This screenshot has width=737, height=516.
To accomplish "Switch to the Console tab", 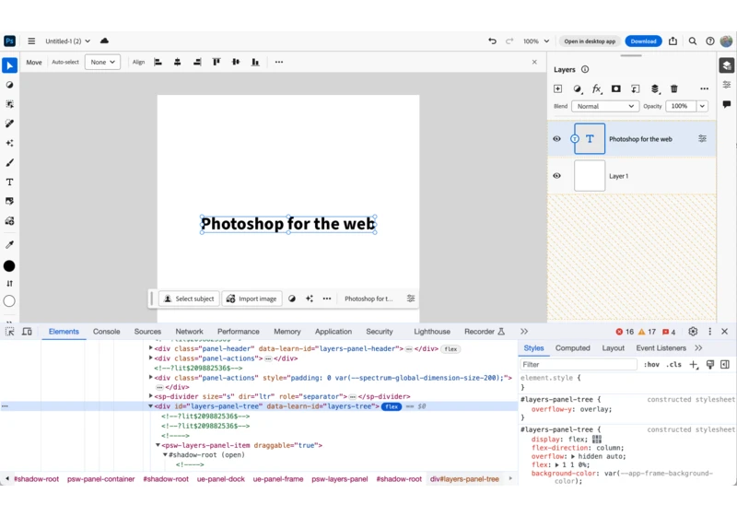I will 106,332.
